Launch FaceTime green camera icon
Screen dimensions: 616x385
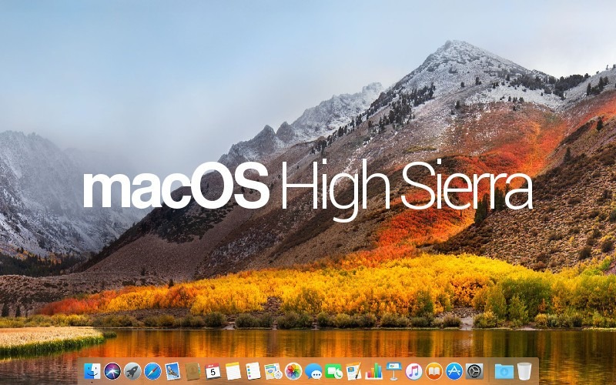click(x=333, y=371)
